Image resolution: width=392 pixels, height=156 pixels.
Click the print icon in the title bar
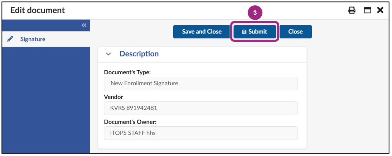(x=352, y=10)
